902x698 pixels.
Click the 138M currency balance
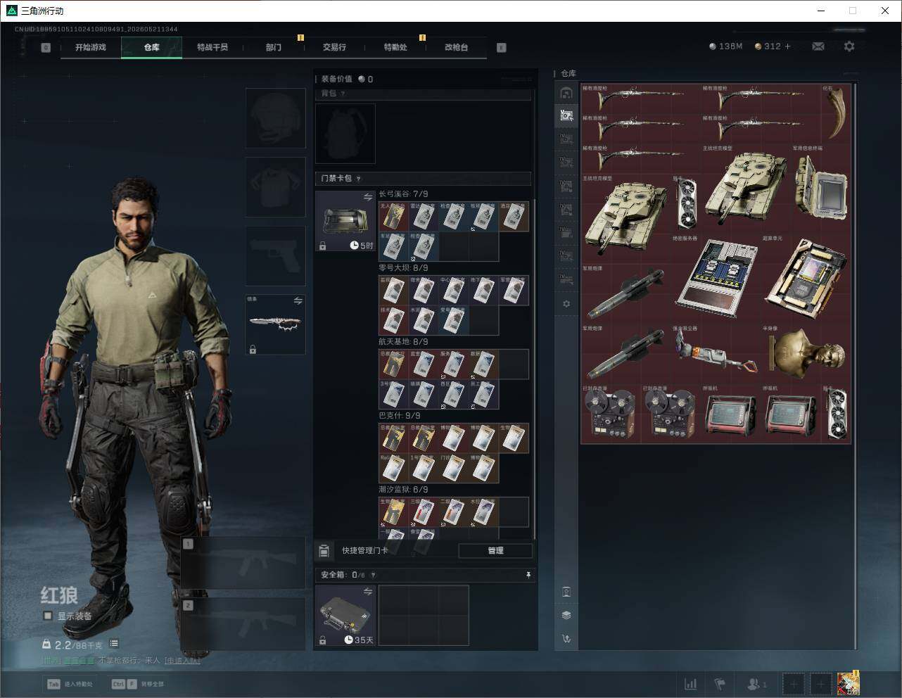point(725,46)
